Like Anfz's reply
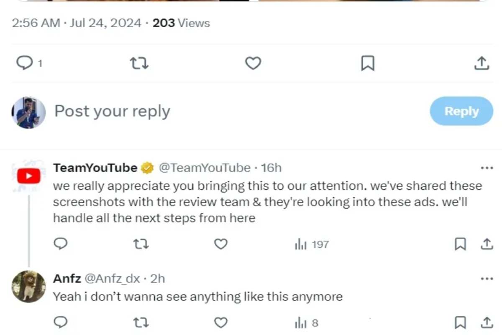The width and height of the screenshot is (502, 335). tap(220, 323)
